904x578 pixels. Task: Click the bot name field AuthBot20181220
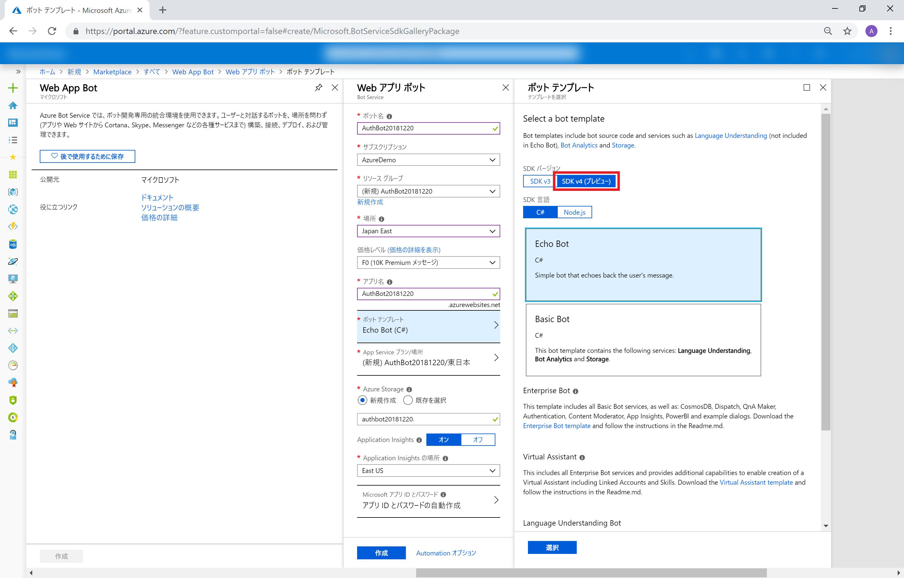click(428, 128)
